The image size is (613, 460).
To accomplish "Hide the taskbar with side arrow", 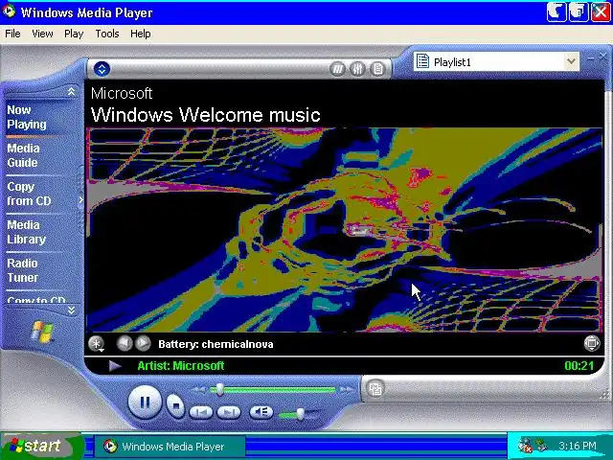I will click(x=80, y=200).
